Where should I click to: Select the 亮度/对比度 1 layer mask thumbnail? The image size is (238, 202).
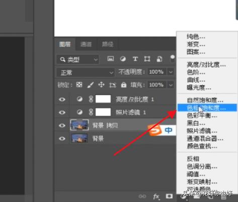pyautogui.click(x=103, y=99)
